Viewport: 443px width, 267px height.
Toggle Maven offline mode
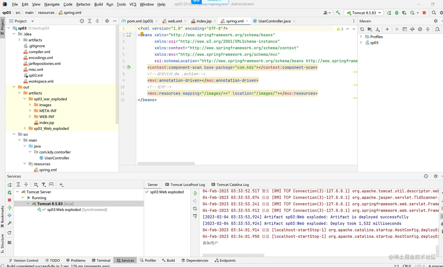[x=412, y=29]
